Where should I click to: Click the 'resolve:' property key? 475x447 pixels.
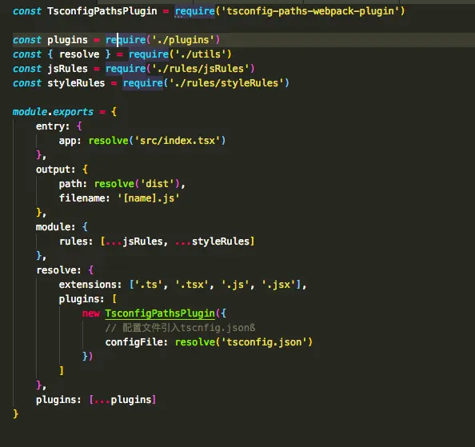point(58,270)
